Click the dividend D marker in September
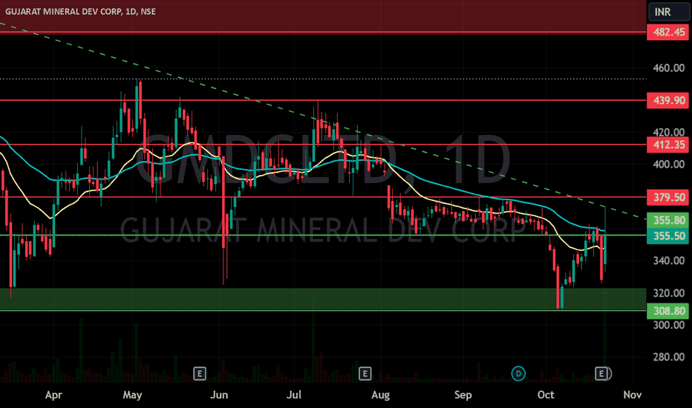The width and height of the screenshot is (692, 408). (518, 374)
